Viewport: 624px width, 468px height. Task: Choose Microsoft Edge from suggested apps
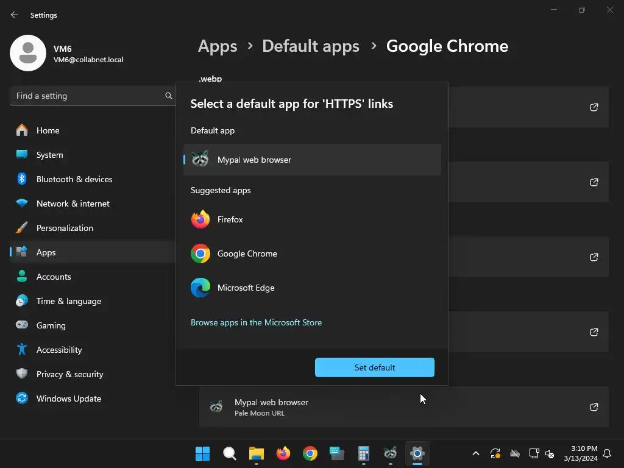tap(312, 288)
